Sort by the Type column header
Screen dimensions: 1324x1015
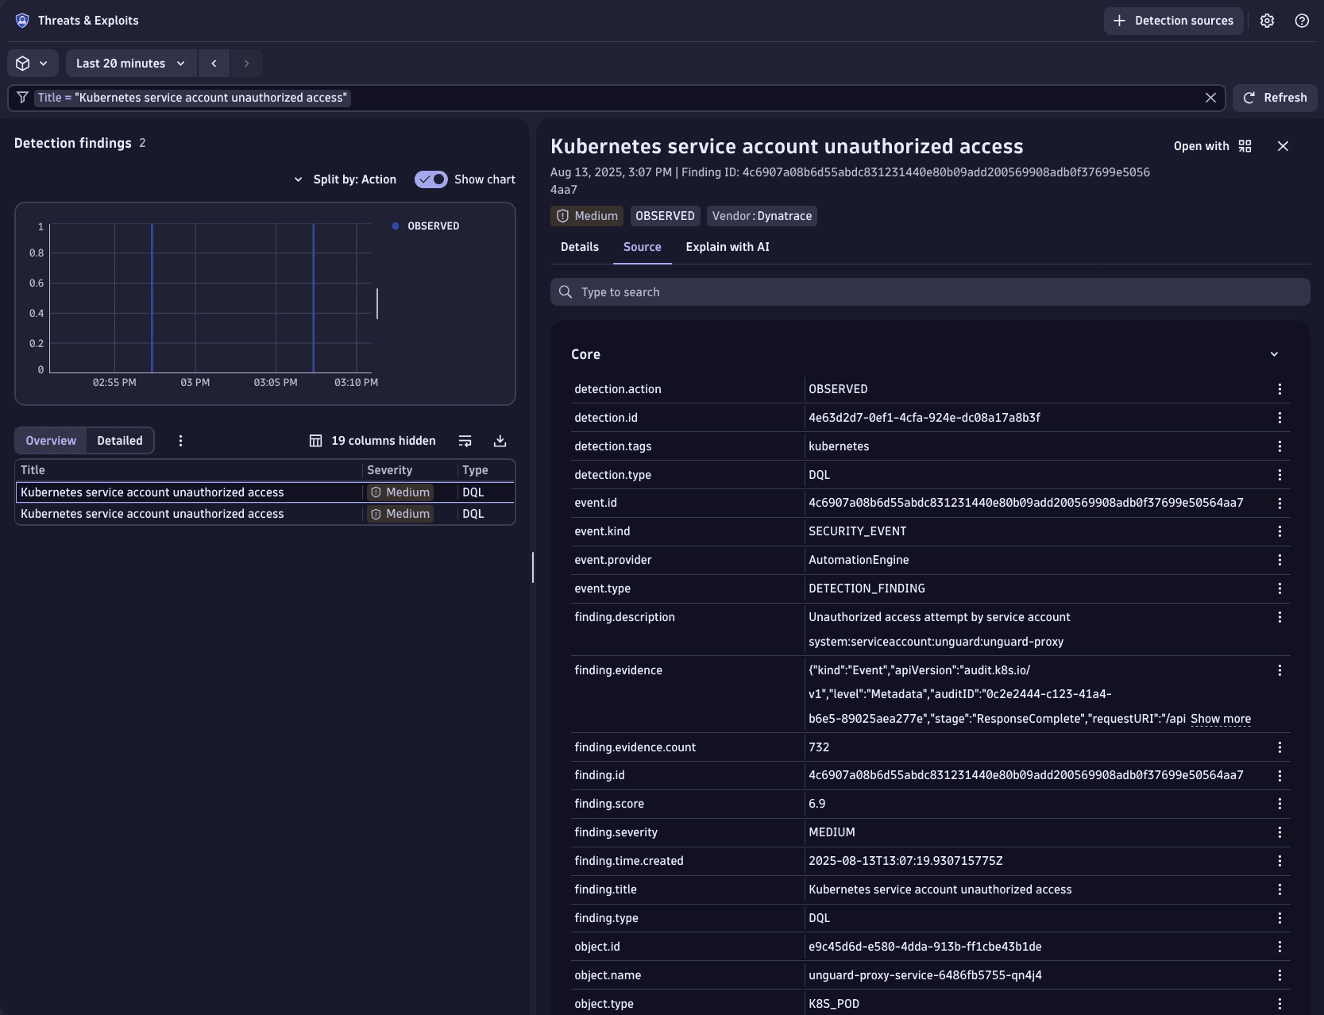pos(486,470)
